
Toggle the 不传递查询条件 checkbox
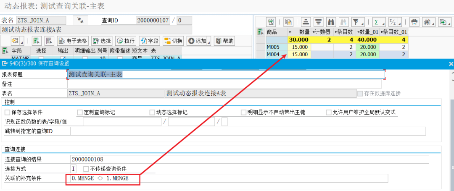coord(86,168)
